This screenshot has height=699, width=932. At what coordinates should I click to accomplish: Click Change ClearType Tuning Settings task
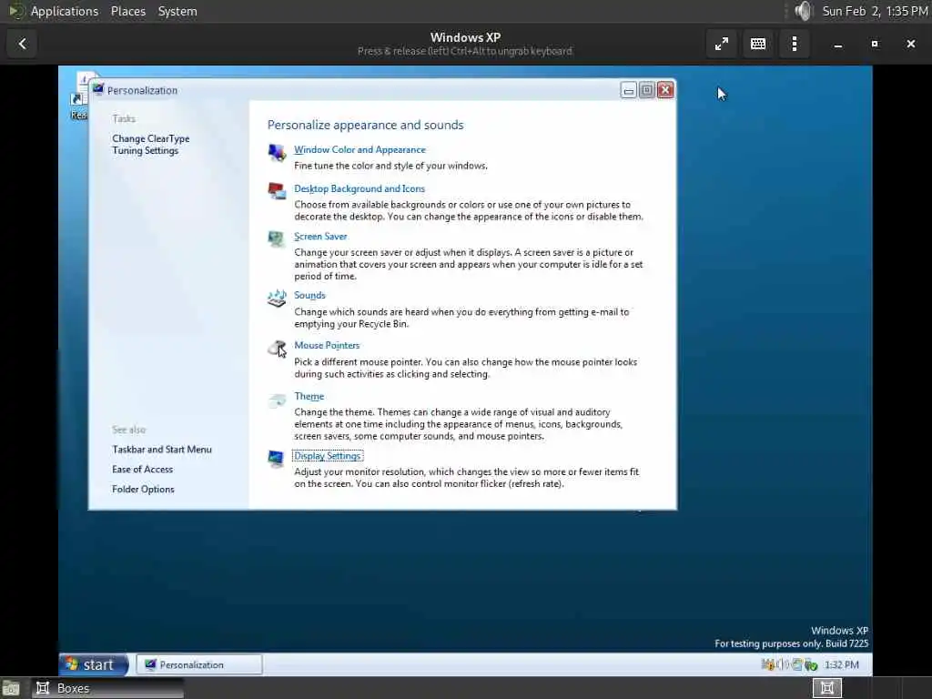(x=151, y=145)
